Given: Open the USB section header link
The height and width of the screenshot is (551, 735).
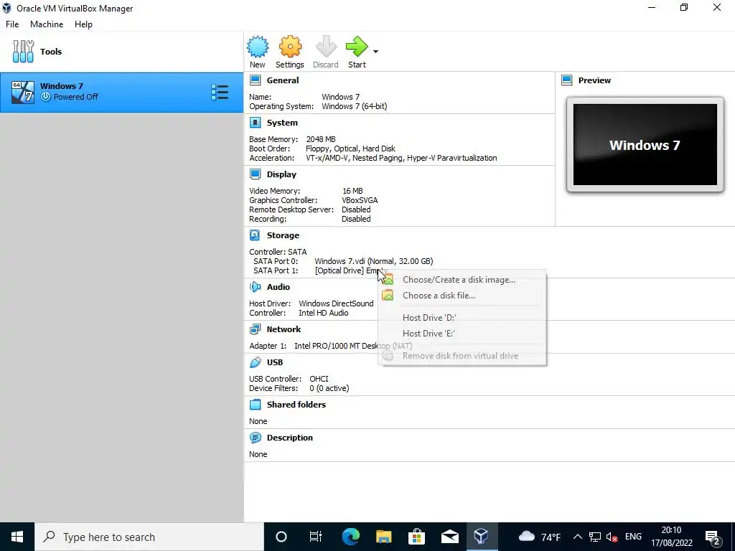Looking at the screenshot, I should pyautogui.click(x=275, y=362).
